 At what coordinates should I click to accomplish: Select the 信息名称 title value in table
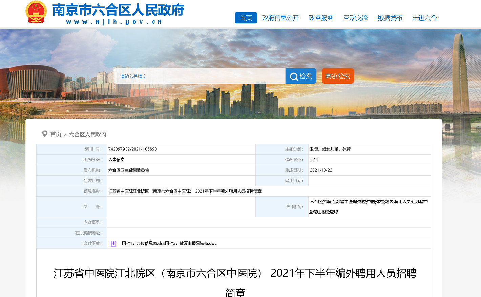click(185, 191)
